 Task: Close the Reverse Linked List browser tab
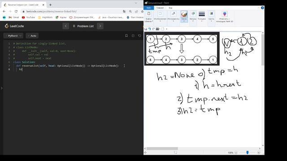pyautogui.click(x=43, y=5)
